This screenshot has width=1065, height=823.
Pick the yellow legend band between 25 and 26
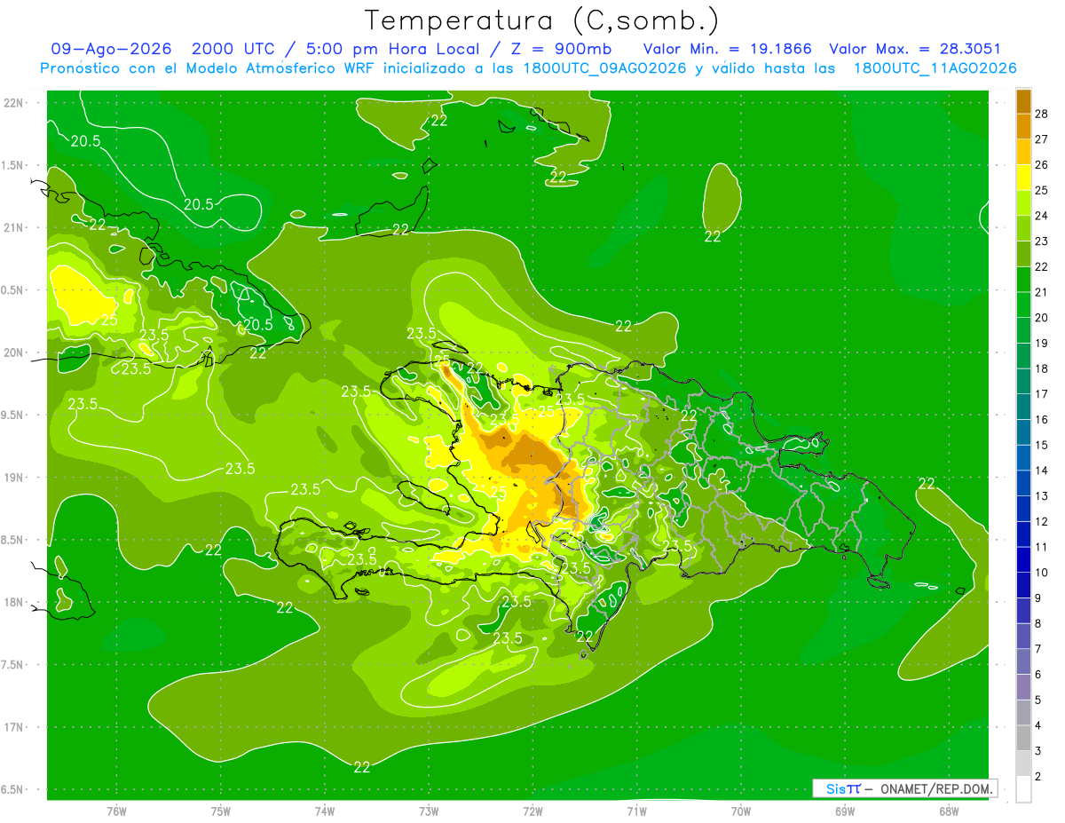1023,178
